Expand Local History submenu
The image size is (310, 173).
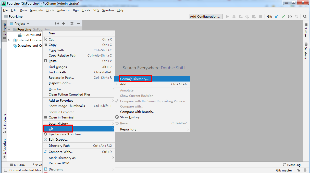pos(79,124)
